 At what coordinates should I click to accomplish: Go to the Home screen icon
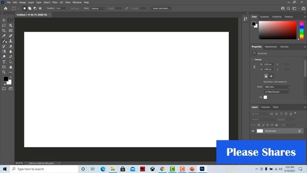coord(6,9)
